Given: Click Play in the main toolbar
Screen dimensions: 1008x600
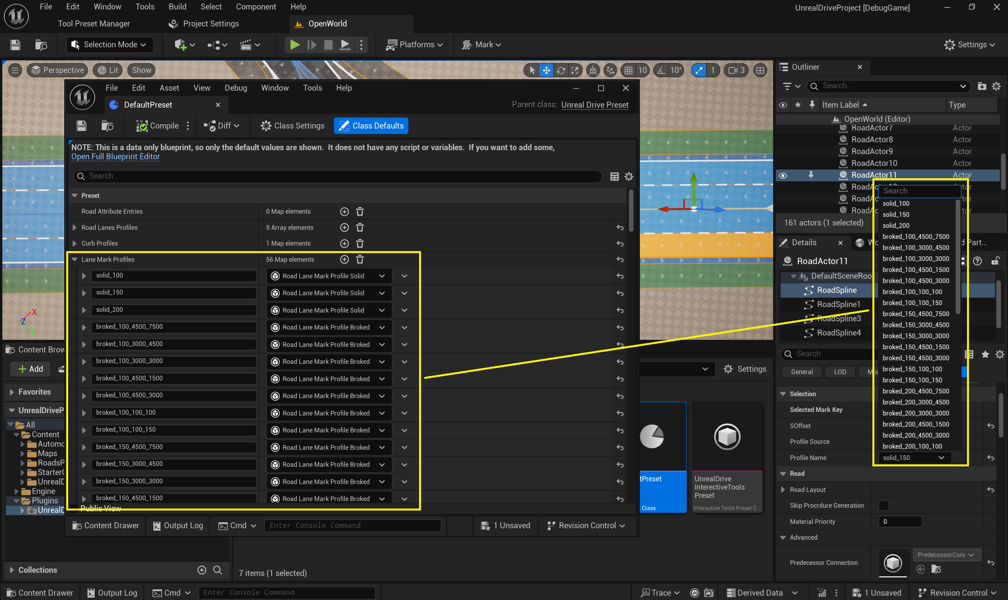Looking at the screenshot, I should (x=295, y=45).
